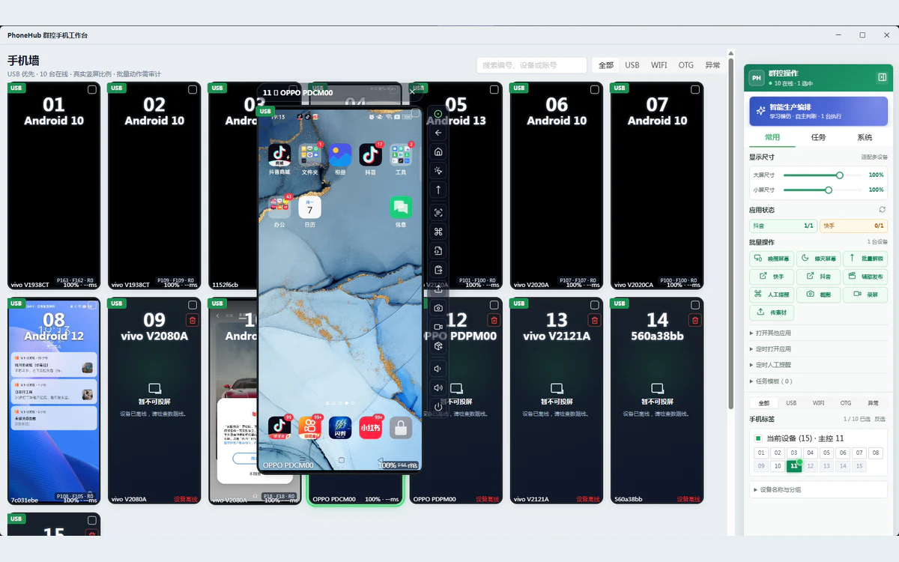Click the 传素材 upload button

tap(772, 312)
